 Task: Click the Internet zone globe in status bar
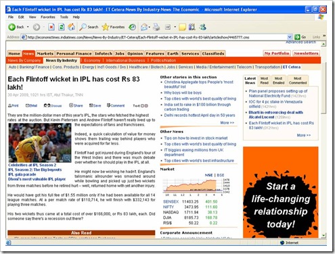pos(282,243)
